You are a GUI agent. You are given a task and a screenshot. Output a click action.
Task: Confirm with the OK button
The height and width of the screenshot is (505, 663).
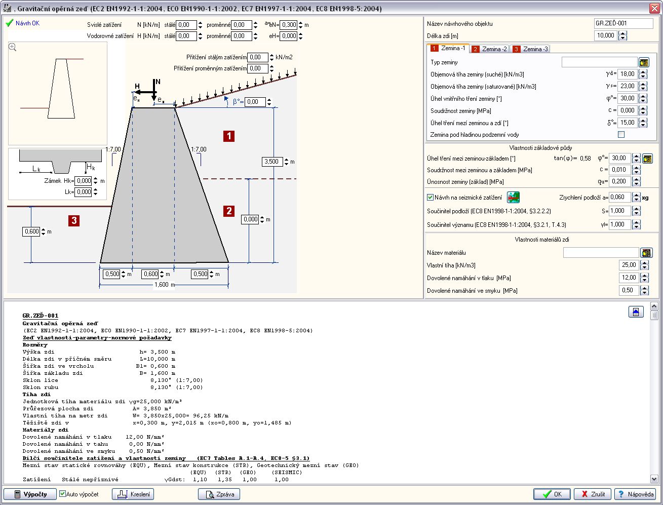point(552,494)
